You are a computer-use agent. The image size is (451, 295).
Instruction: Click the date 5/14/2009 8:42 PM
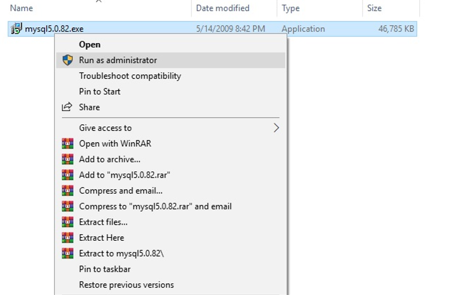231,29
